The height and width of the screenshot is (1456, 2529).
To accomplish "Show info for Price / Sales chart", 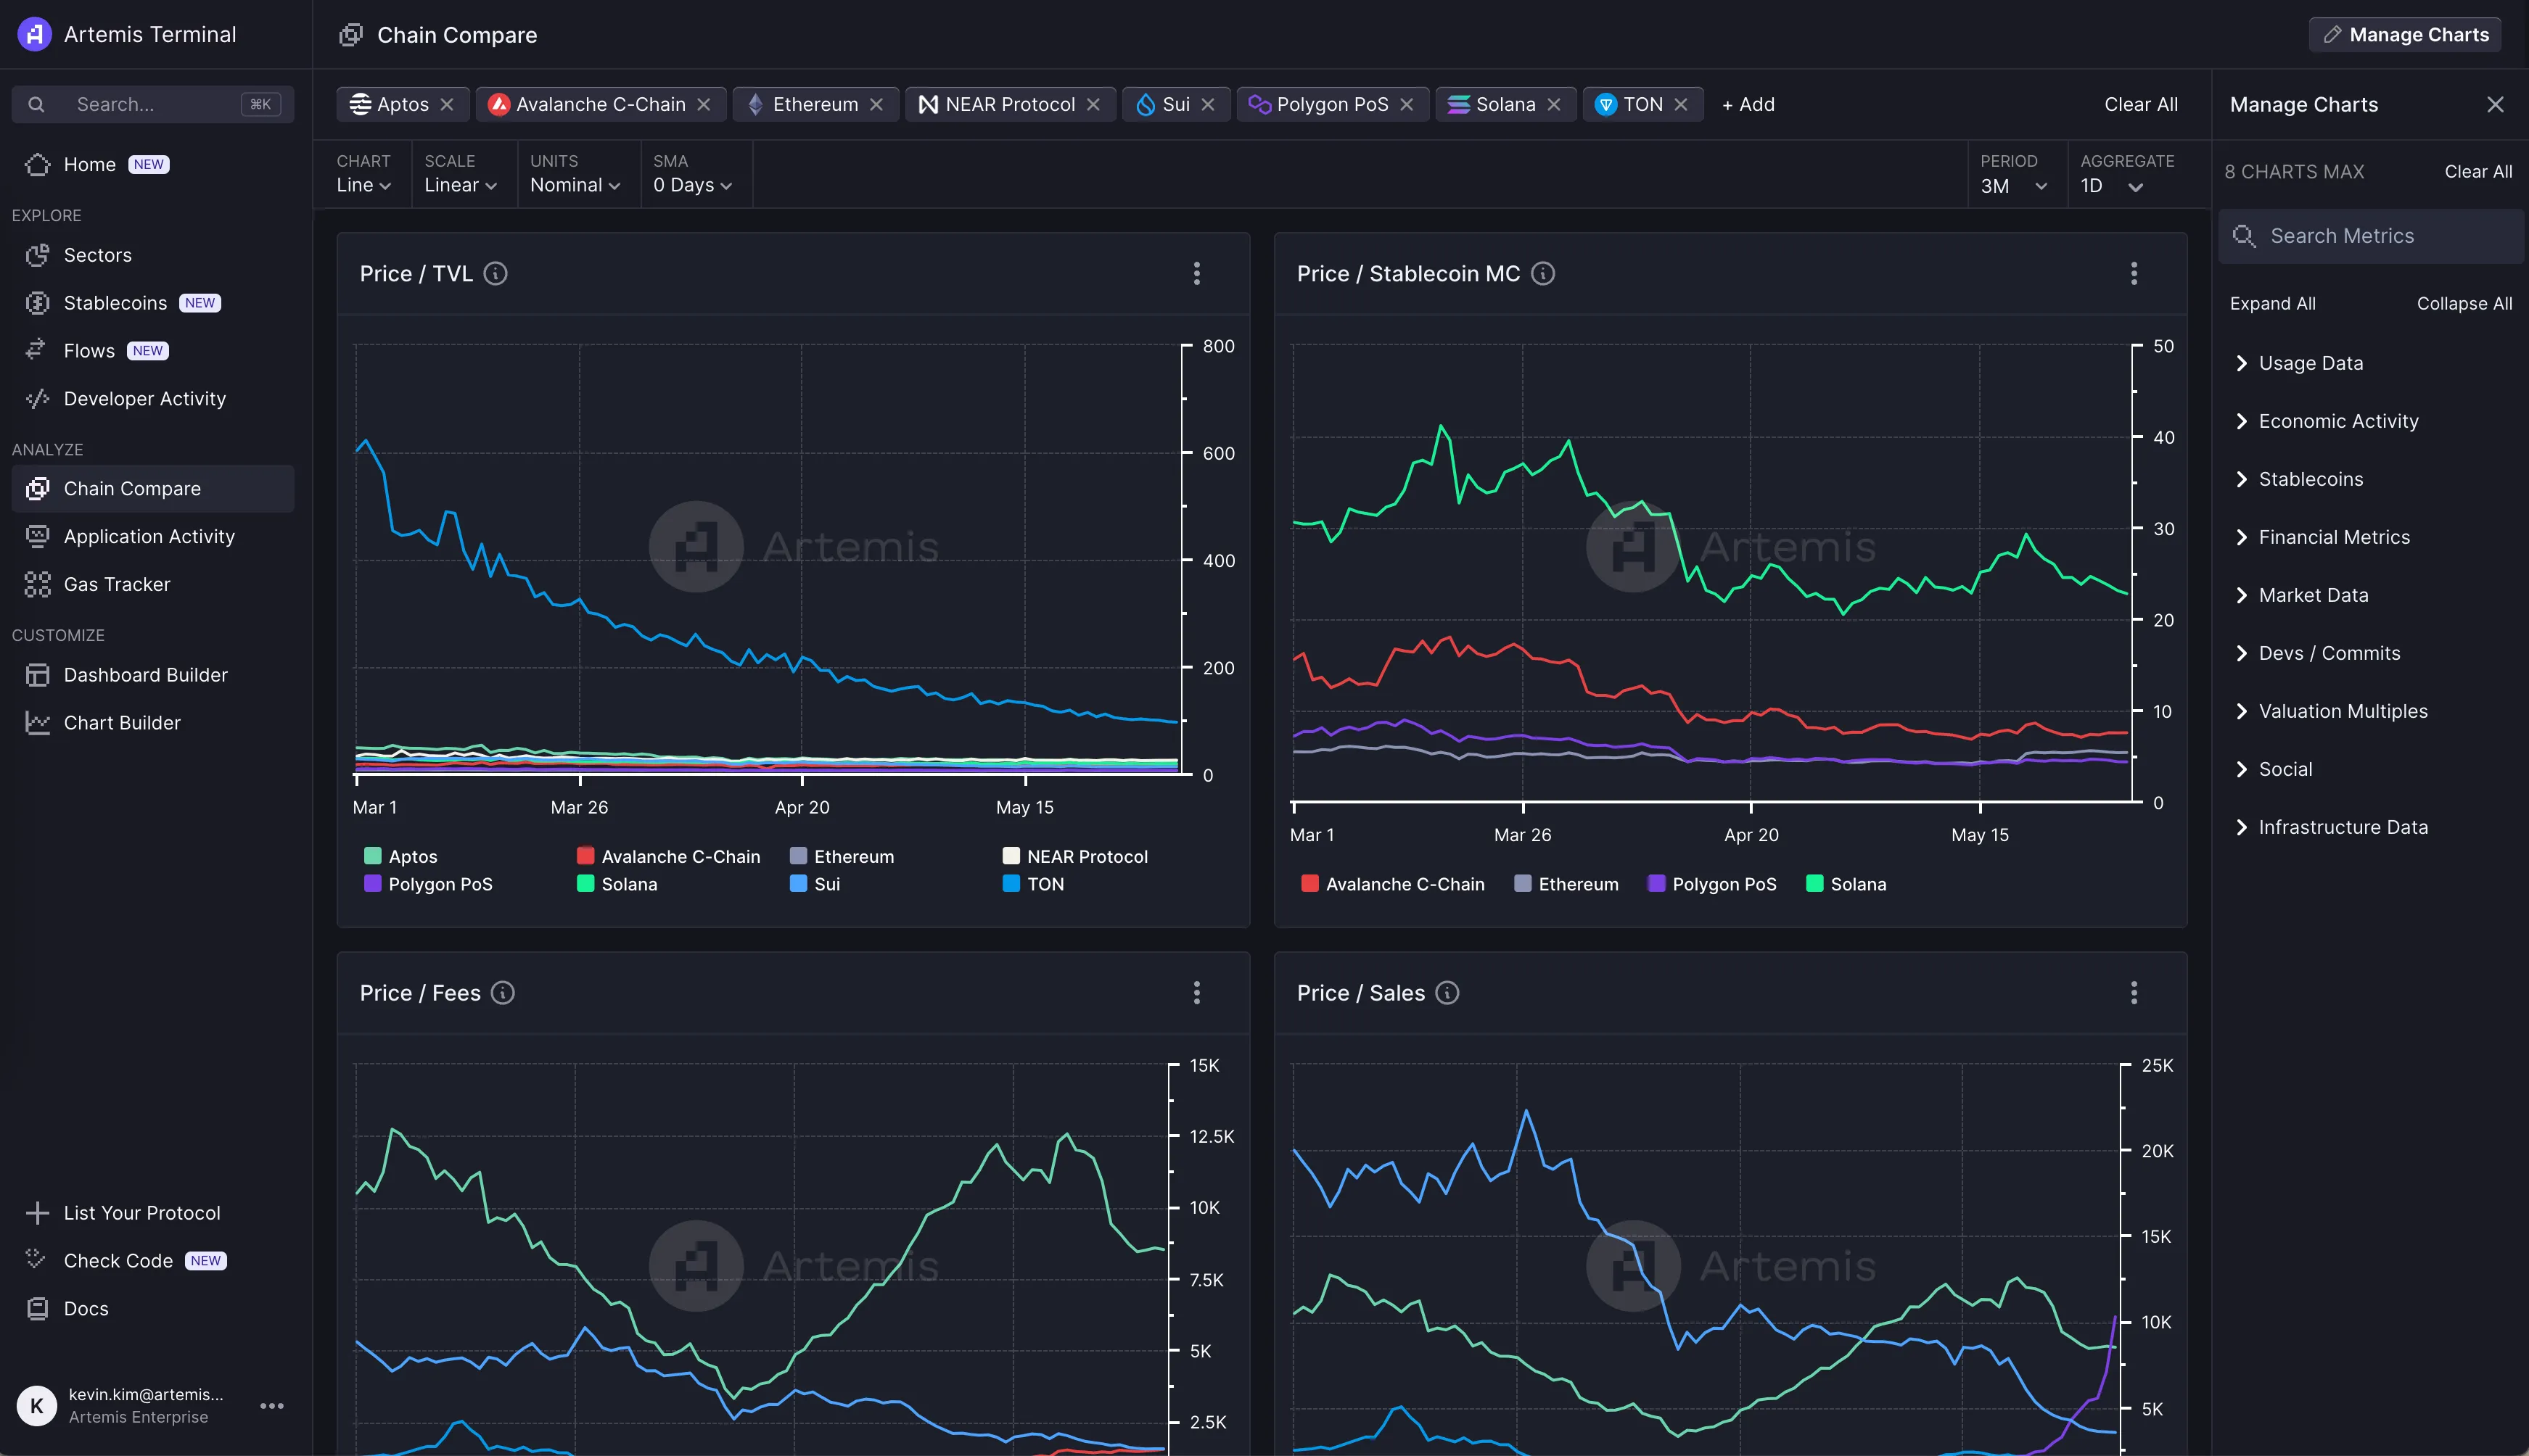I will (x=1447, y=992).
